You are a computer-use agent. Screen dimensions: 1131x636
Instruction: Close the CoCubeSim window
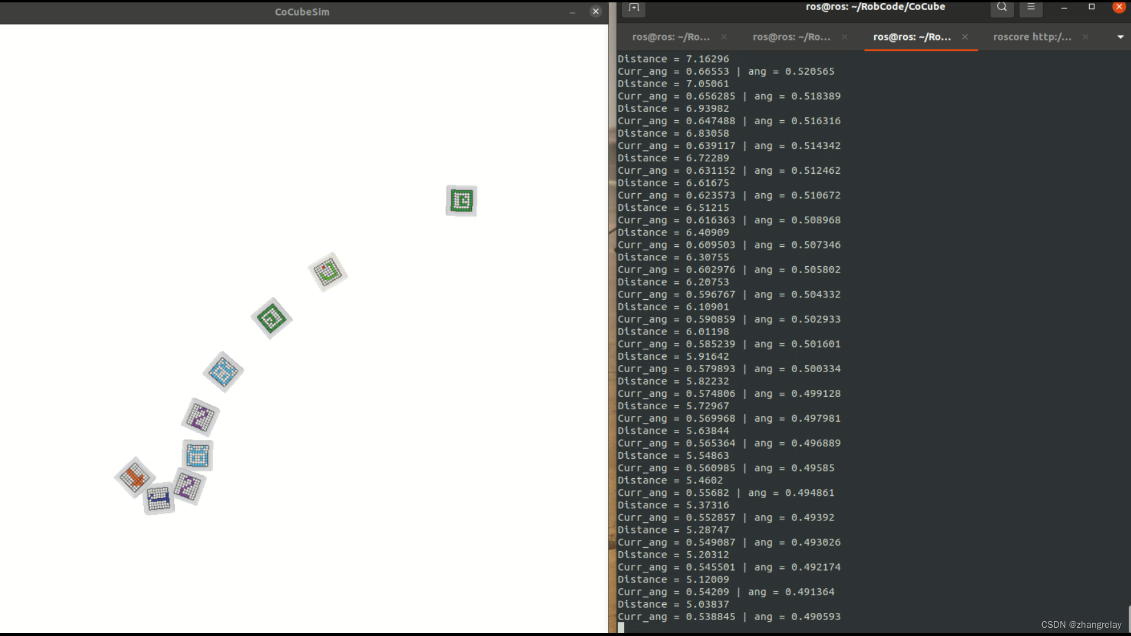tap(596, 12)
